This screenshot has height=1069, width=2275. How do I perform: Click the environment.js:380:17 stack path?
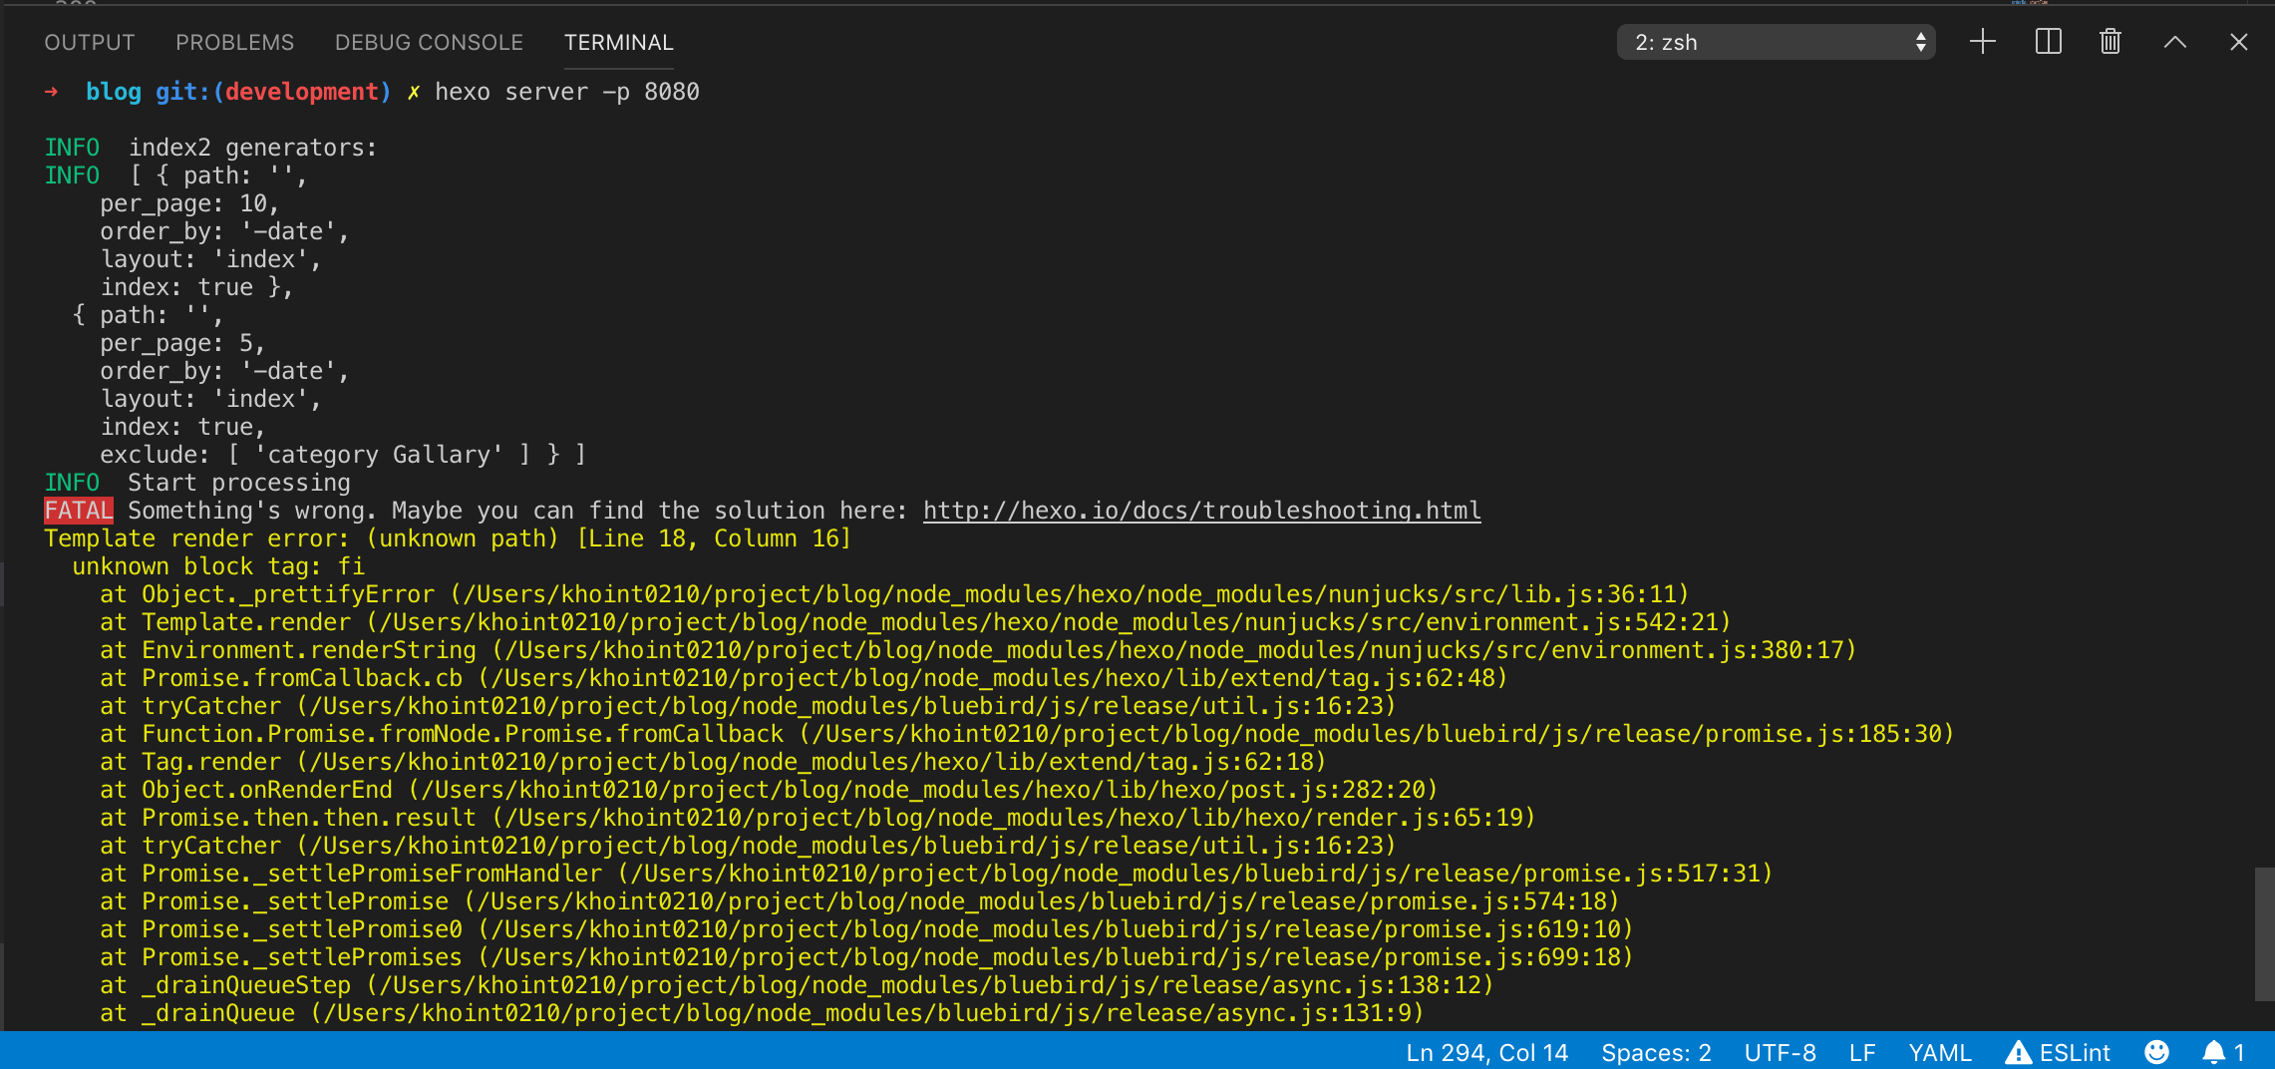[x=1174, y=650]
